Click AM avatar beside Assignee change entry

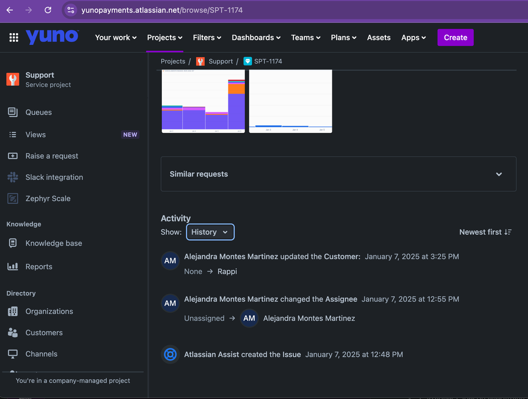pos(170,303)
